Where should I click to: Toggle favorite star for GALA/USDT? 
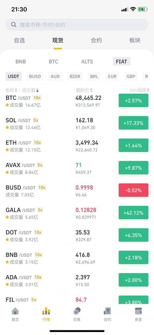(7, 217)
